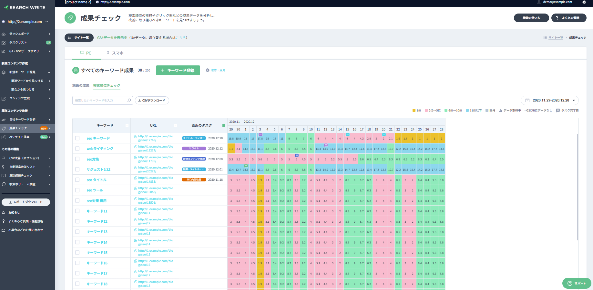Open external link icon for seo/12748 URL
Viewport: 593px width, 290px height.
click(136, 136)
